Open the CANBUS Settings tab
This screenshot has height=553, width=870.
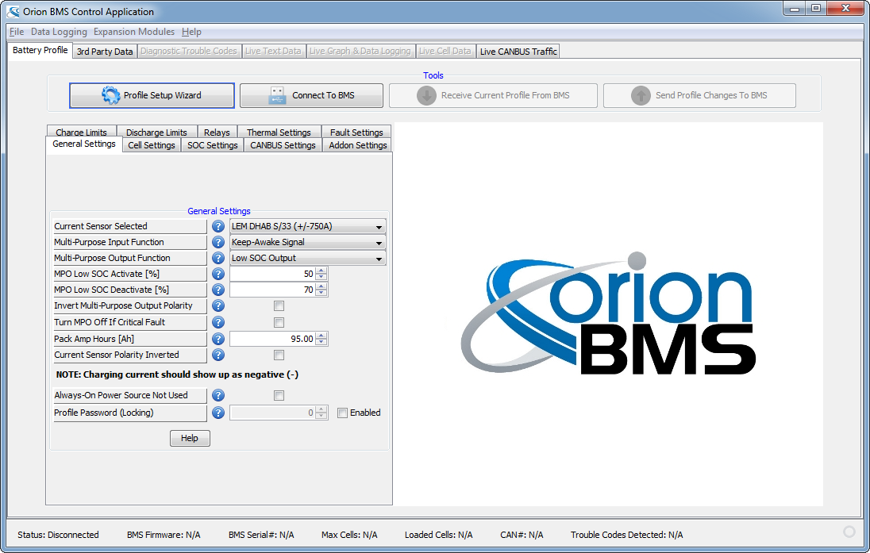click(283, 145)
